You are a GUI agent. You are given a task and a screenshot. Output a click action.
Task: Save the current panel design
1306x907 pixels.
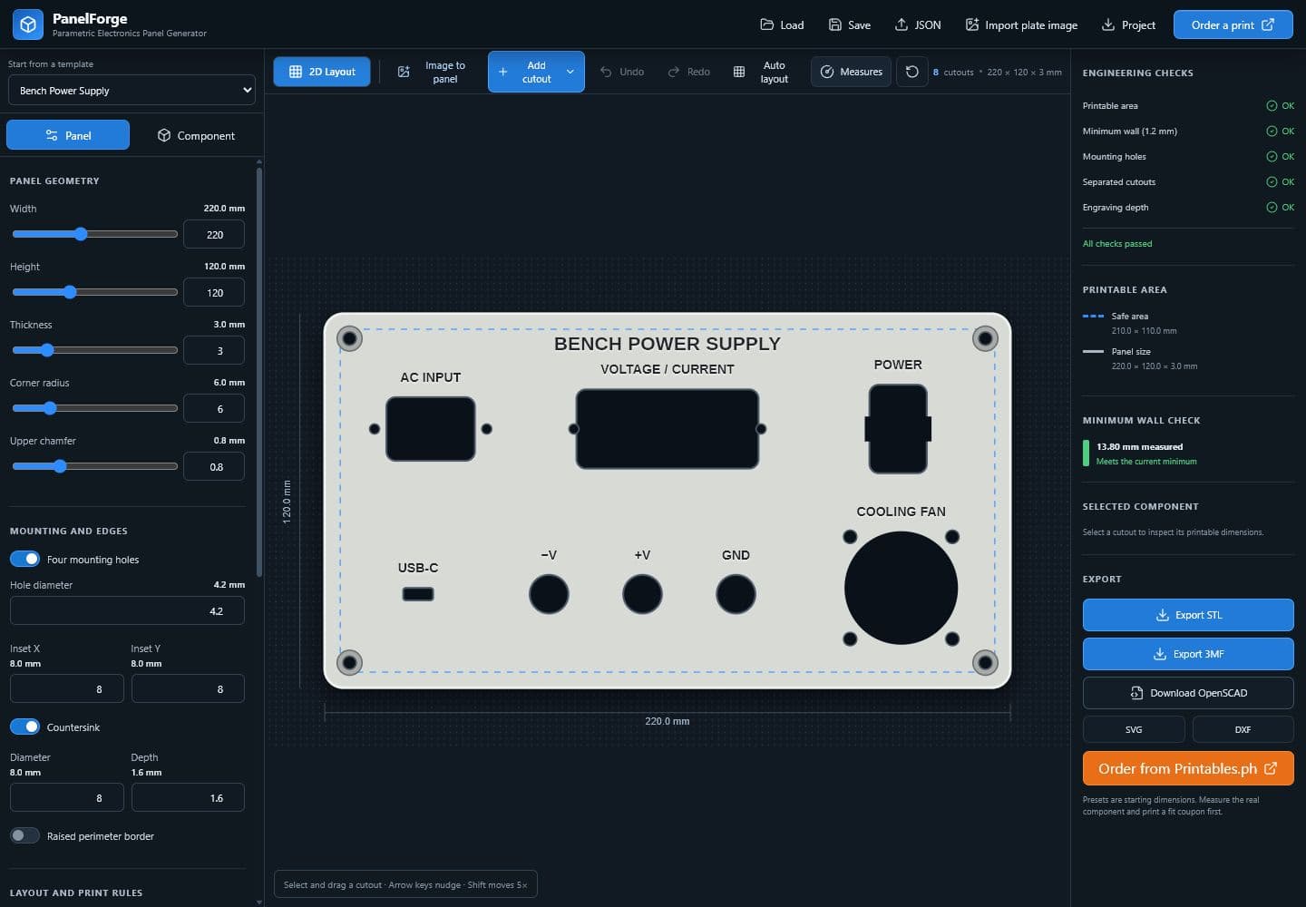click(x=850, y=24)
